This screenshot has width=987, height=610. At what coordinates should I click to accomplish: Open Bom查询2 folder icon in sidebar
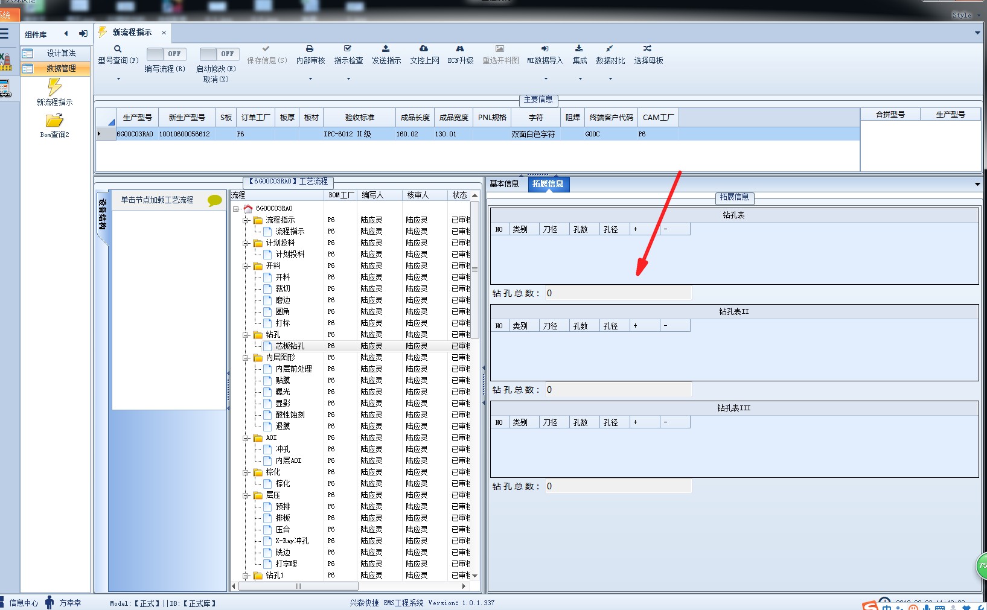point(54,121)
